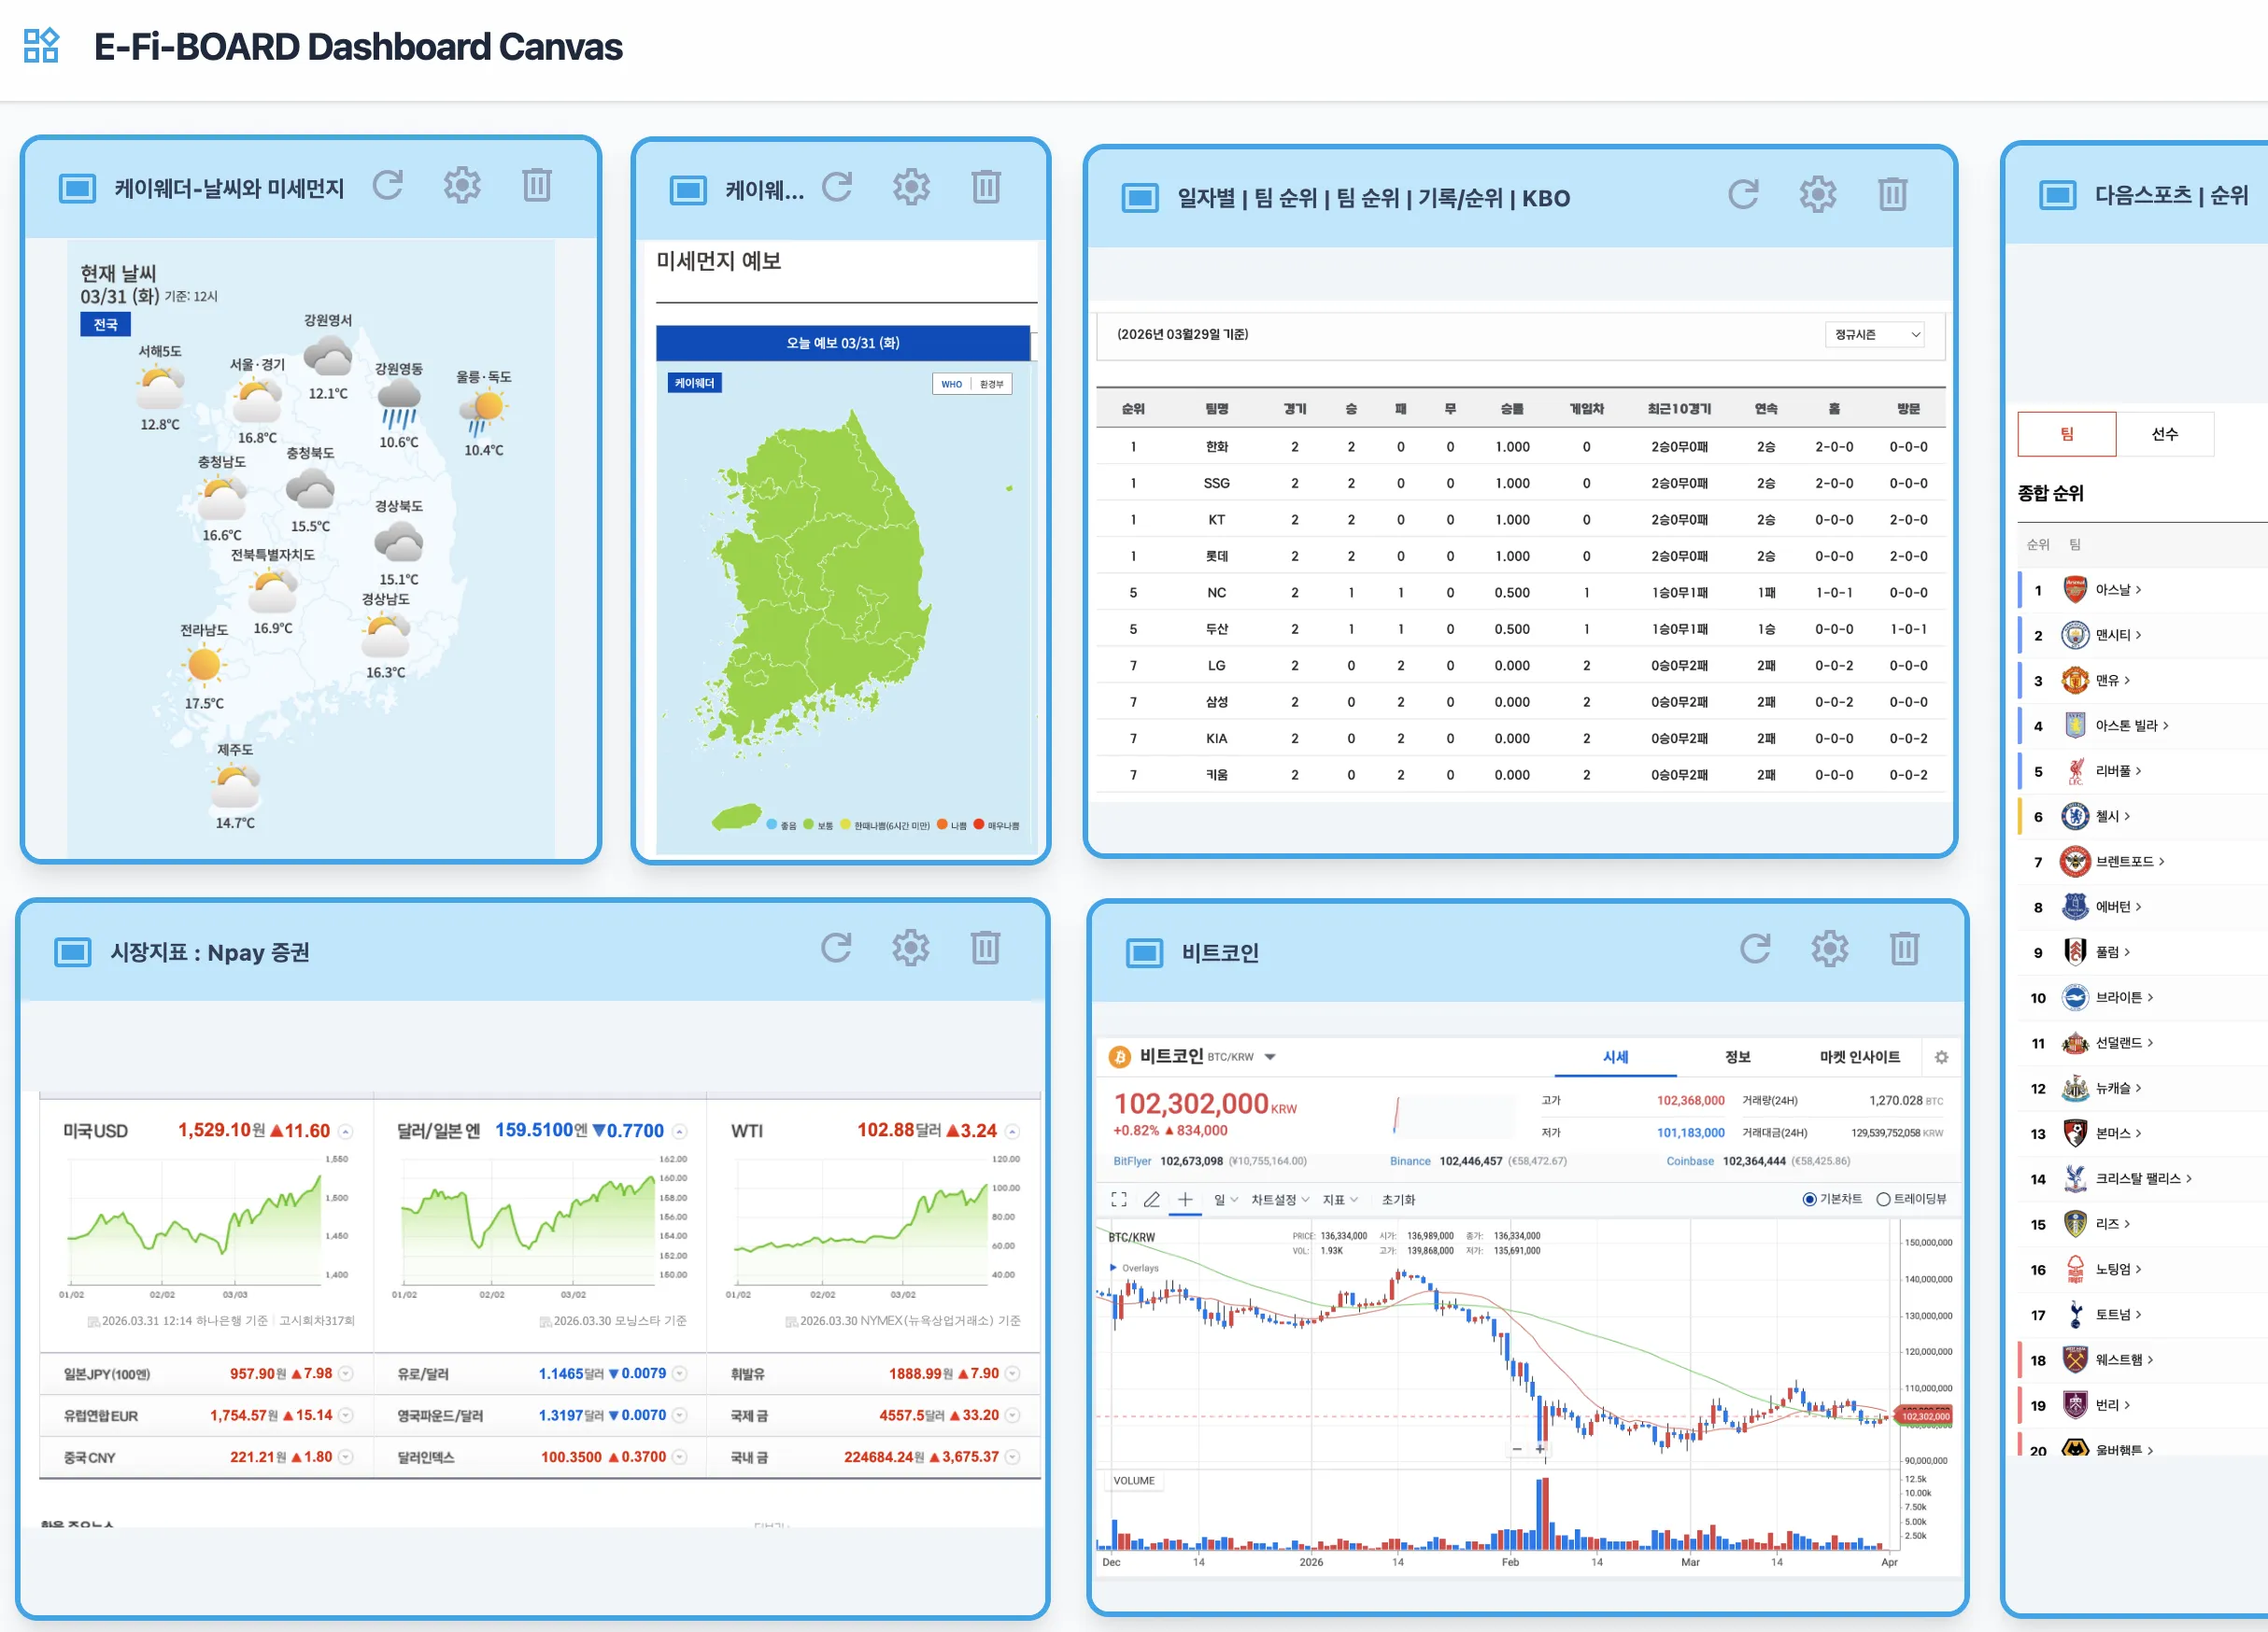The image size is (2268, 1632).
Task: Click the 한화 team name in KBO table
Action: coord(1216,446)
